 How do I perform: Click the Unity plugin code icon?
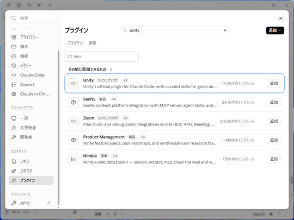pos(73,84)
